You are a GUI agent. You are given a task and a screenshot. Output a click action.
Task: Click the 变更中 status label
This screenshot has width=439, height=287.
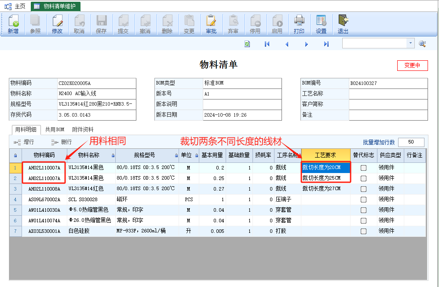click(413, 65)
